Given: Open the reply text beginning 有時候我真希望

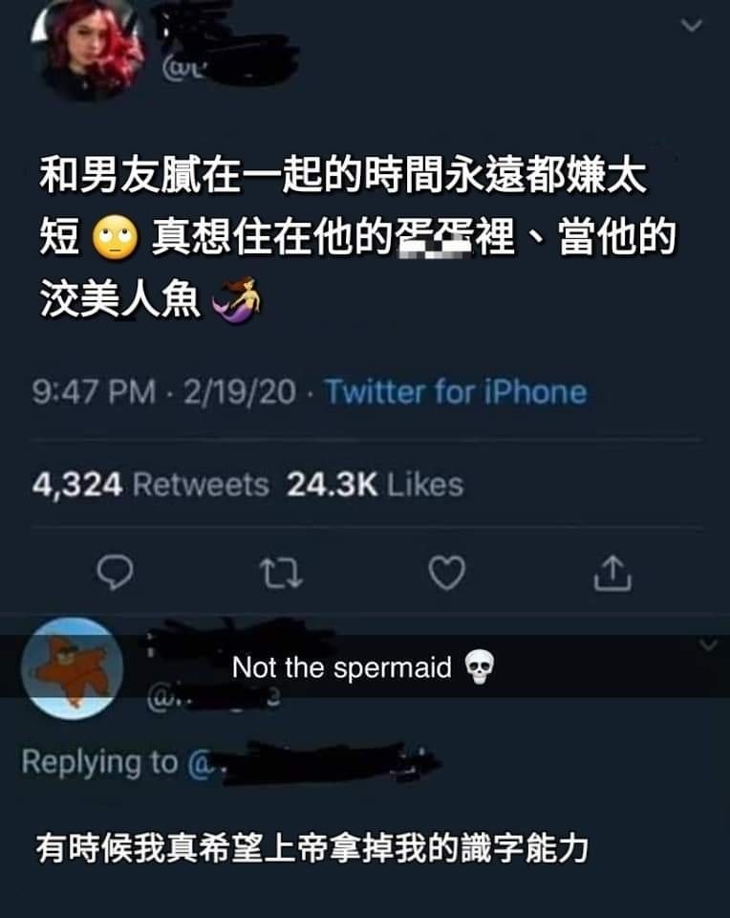Looking at the screenshot, I should pyautogui.click(x=311, y=849).
